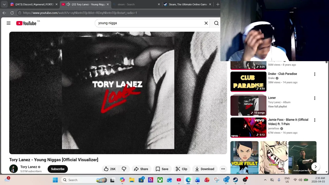This screenshot has width=329, height=185.
Task: Open Microsoft Store on the taskbar
Action: click(141, 180)
